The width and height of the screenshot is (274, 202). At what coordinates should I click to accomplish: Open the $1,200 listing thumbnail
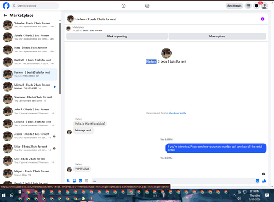[68, 29]
